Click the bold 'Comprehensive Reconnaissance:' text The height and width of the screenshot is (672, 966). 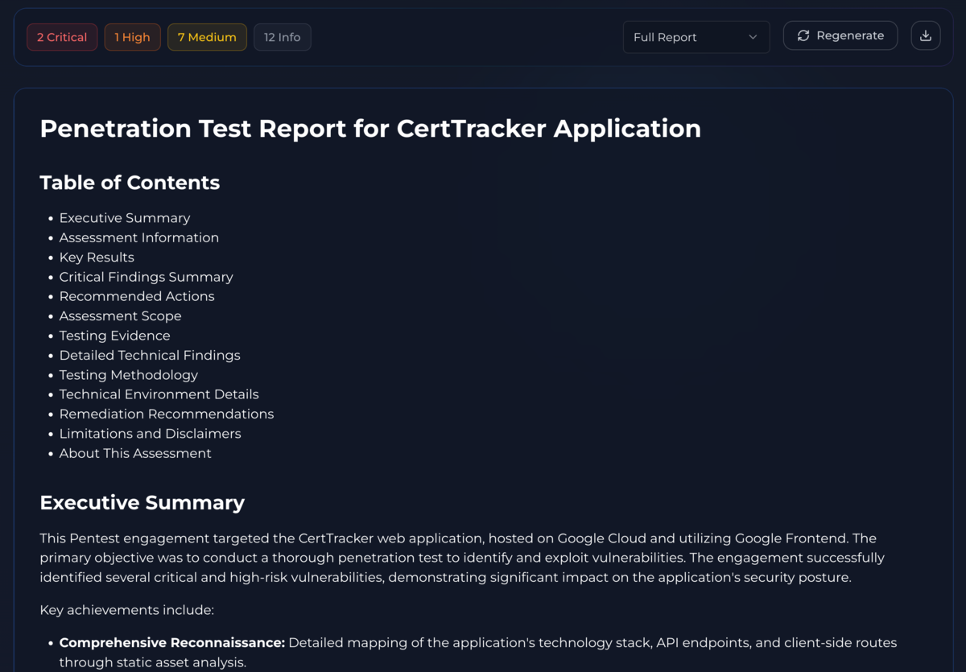172,643
